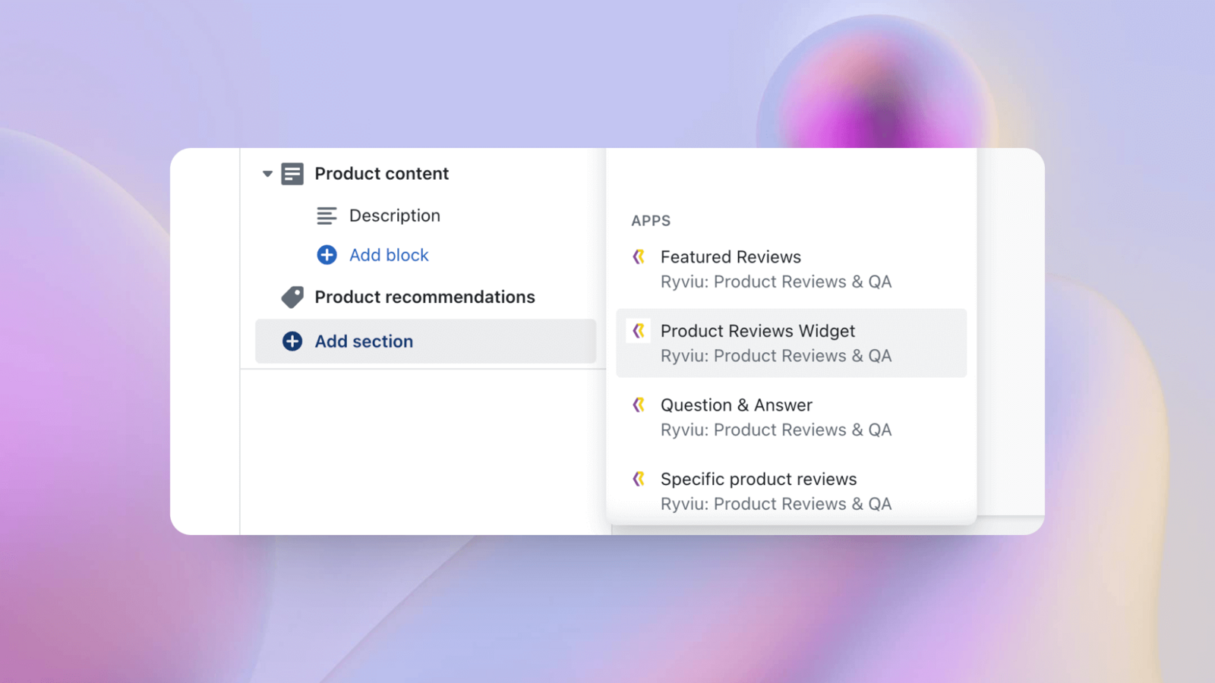This screenshot has width=1215, height=683.
Task: Click the Product content section icon
Action: point(292,174)
